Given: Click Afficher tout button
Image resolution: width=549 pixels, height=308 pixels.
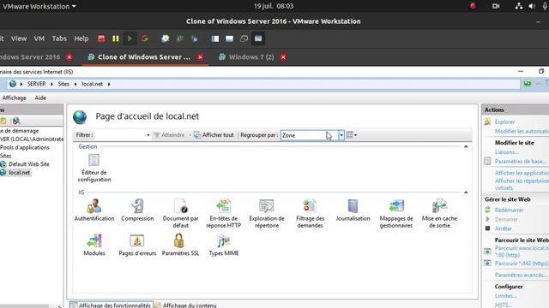Looking at the screenshot, I should pos(214,135).
